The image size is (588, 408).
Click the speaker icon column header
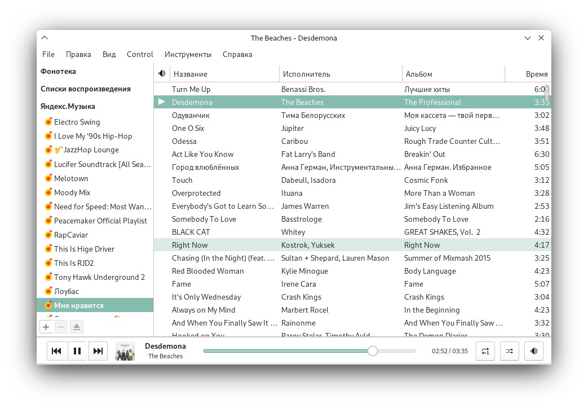pos(162,73)
